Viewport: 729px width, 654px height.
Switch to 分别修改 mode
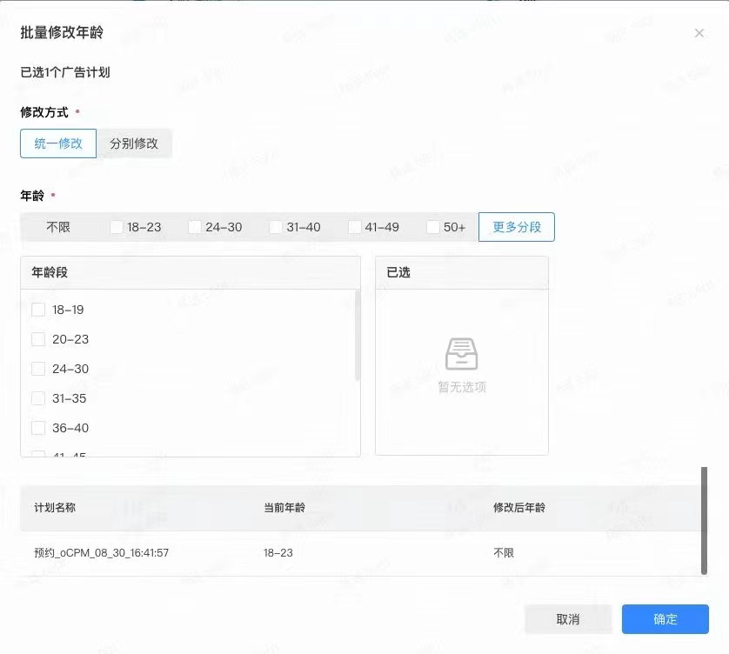[x=134, y=143]
